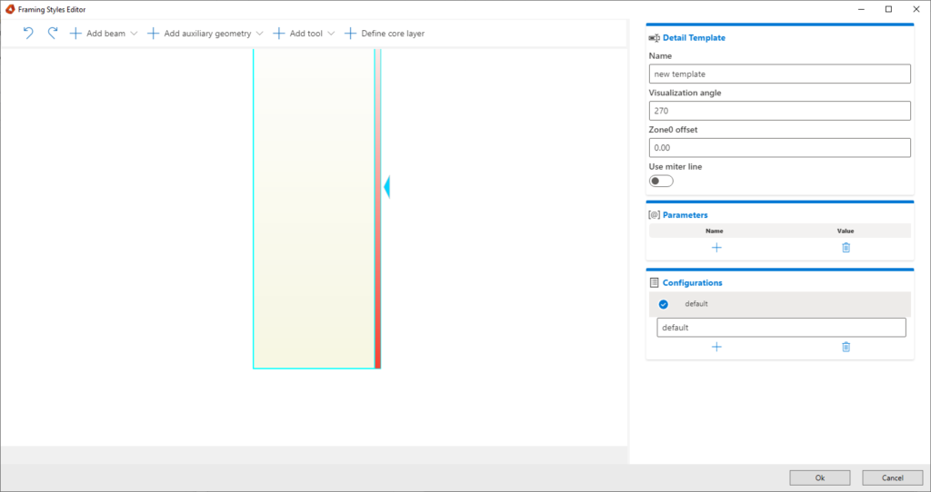Select the beige beam rectangle
Viewport: 931px width, 492px height.
[x=314, y=209]
